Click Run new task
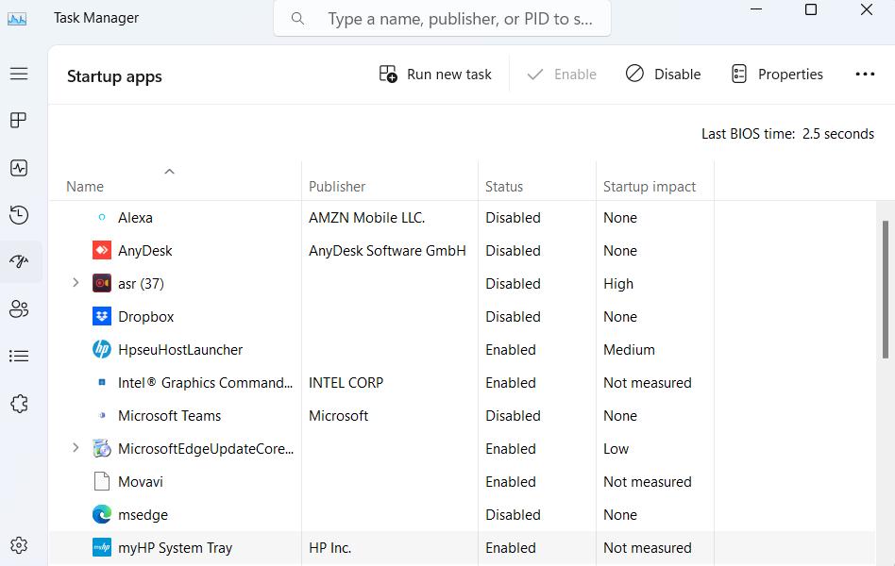The width and height of the screenshot is (895, 566). tap(435, 75)
